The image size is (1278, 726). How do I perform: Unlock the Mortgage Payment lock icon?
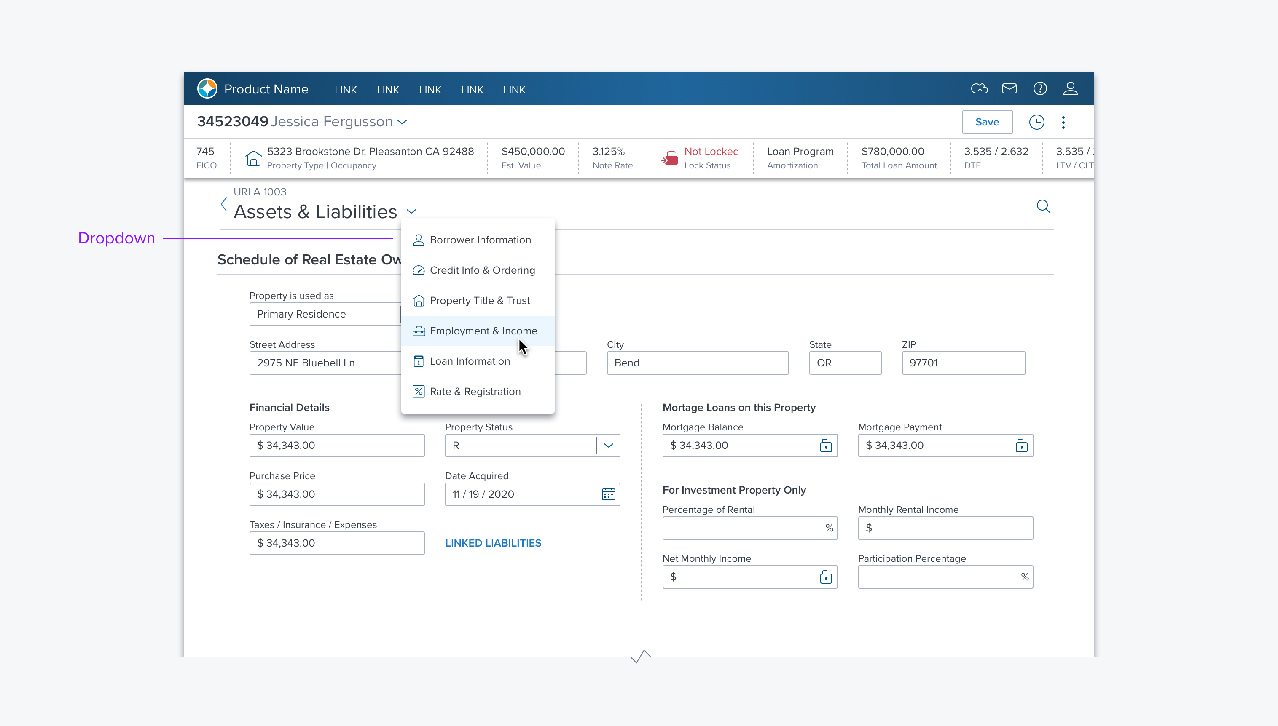tap(1021, 445)
